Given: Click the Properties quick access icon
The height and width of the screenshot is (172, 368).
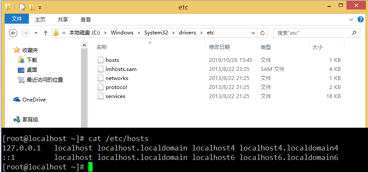Looking at the screenshot, I should click(22, 7).
